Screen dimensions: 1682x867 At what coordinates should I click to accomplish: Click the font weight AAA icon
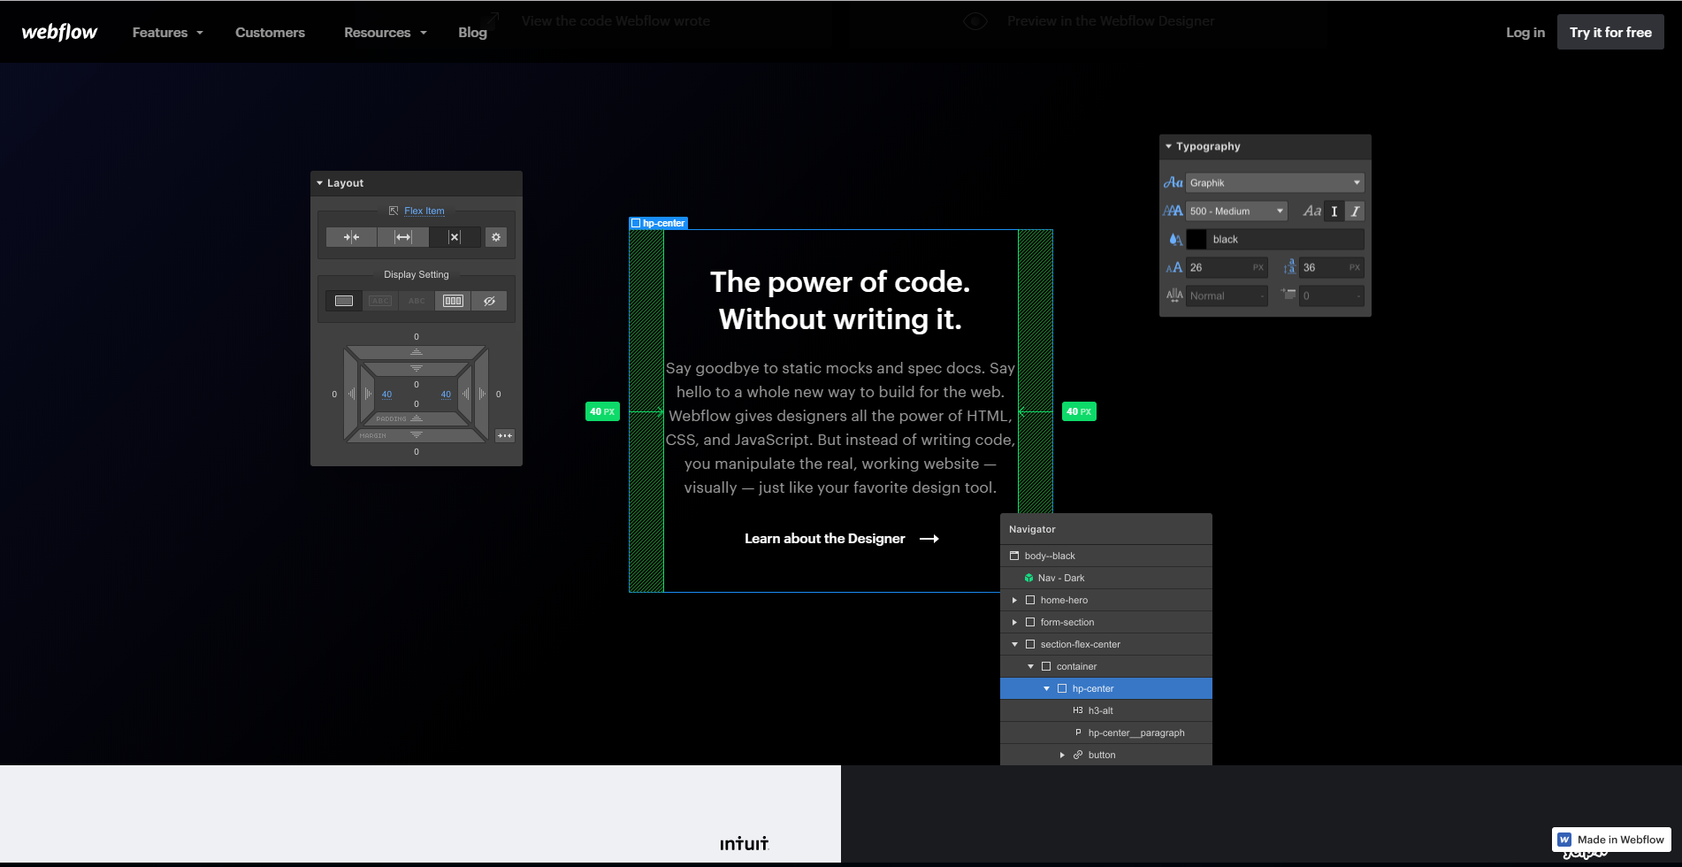[1173, 211]
